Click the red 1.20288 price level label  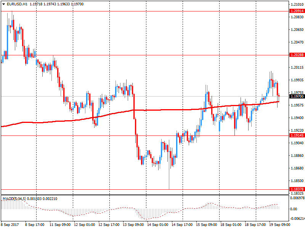point(297,55)
